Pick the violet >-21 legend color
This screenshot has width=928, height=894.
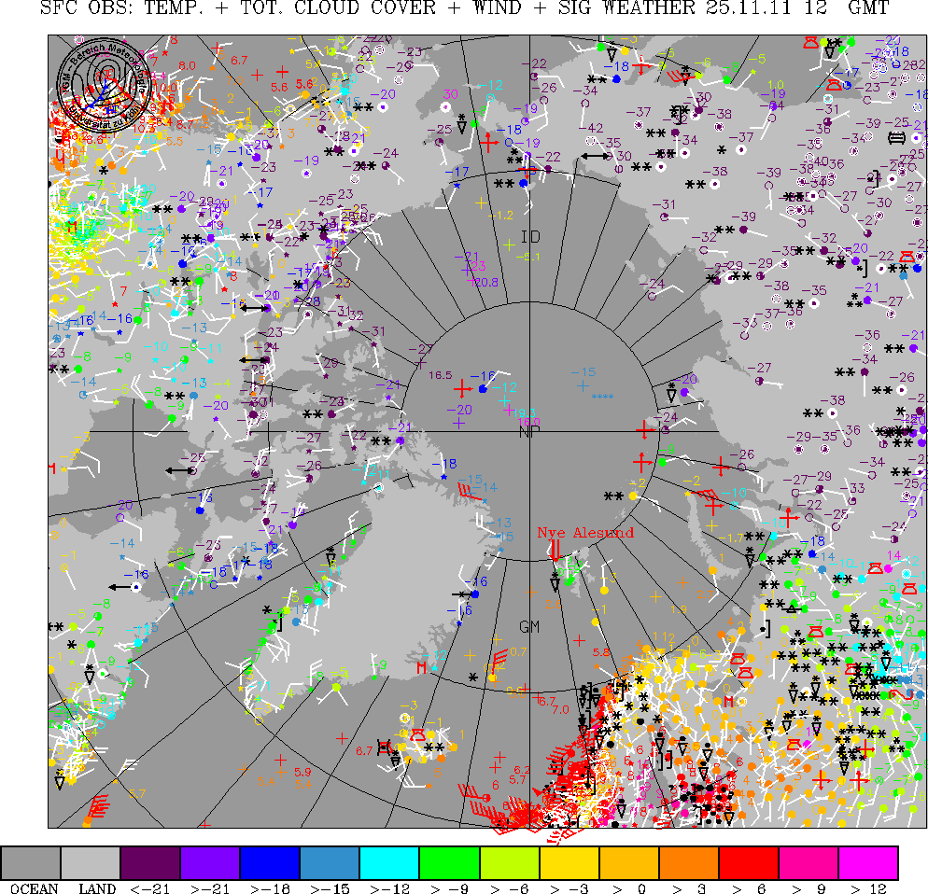[x=210, y=862]
